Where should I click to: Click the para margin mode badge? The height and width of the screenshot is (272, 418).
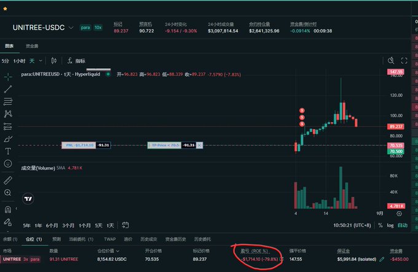85,28
